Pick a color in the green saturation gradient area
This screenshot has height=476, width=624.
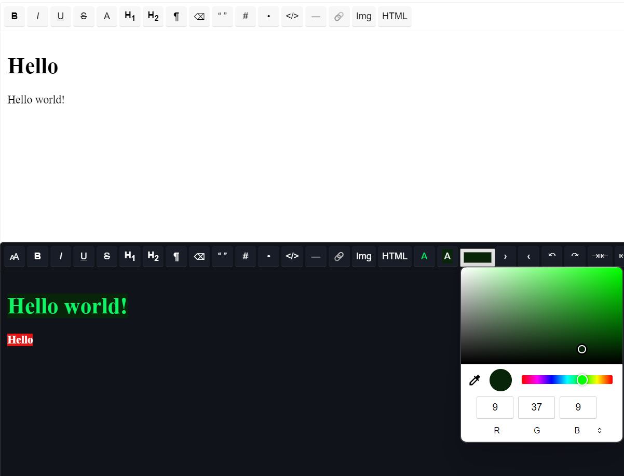tap(541, 315)
